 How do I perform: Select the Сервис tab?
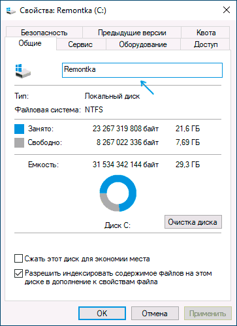point(80,44)
